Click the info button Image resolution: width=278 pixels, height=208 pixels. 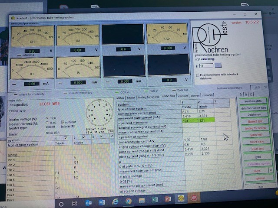(261, 186)
